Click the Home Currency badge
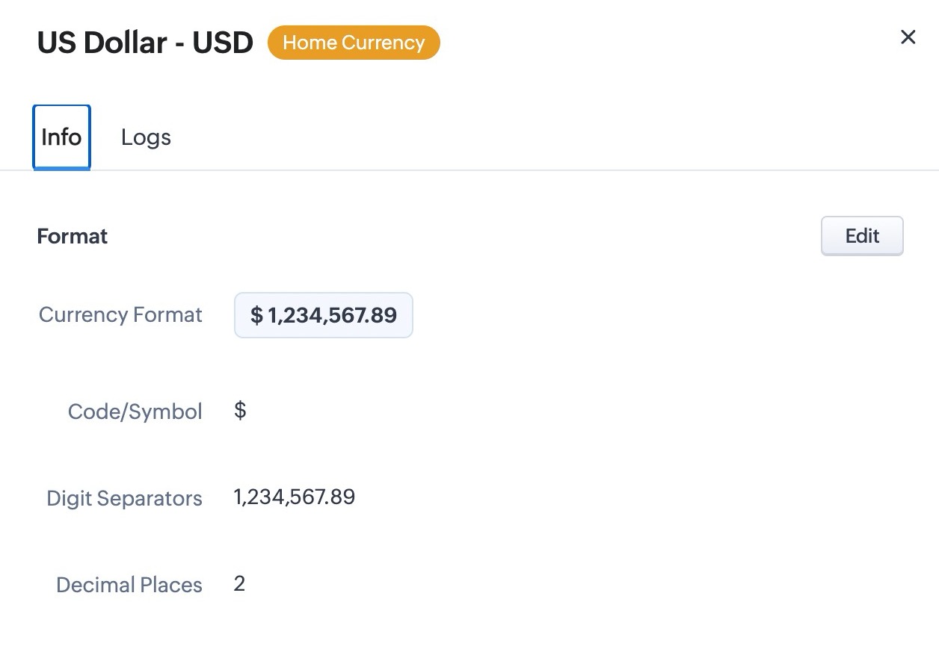Viewport: 939px width, 646px height. [x=354, y=43]
